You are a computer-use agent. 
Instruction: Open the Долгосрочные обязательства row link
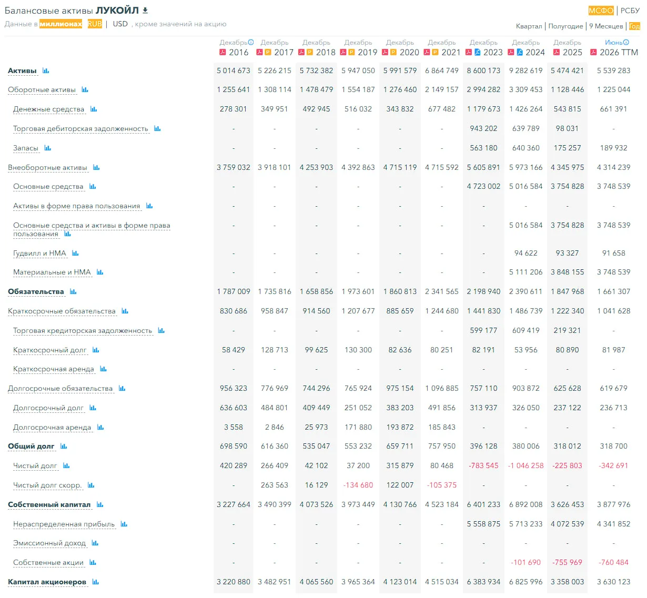click(x=60, y=388)
